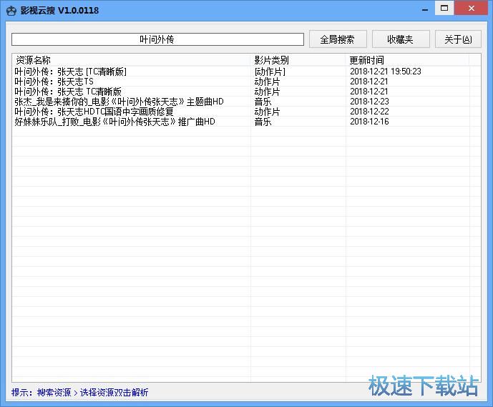The height and width of the screenshot is (407, 493).
Task: Click the update date 2018-12-23
Action: [x=369, y=102]
